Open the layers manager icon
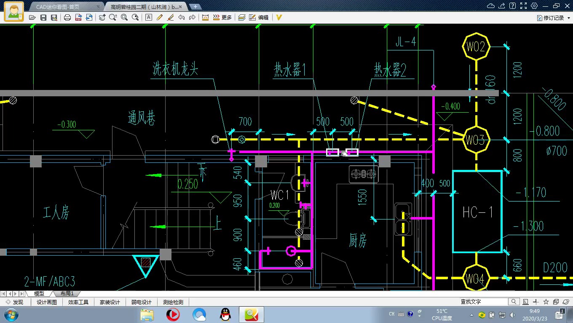Image resolution: width=573 pixels, height=323 pixels. (x=242, y=18)
